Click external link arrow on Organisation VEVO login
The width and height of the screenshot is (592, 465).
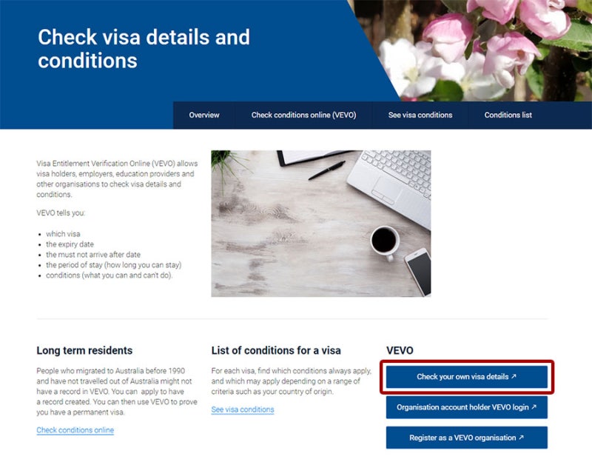(534, 407)
